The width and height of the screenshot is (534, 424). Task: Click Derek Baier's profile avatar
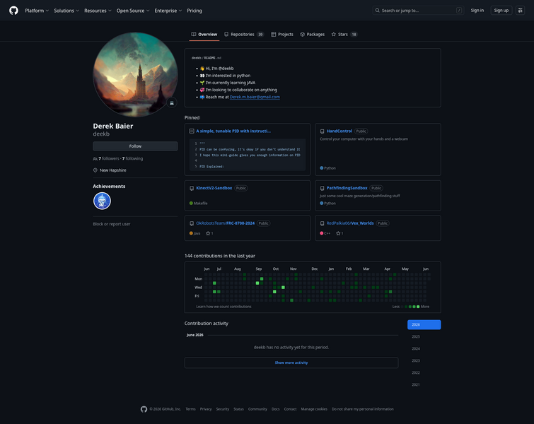135,75
